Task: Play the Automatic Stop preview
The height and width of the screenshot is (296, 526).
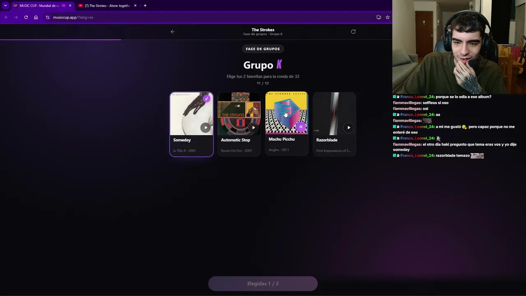Action: click(254, 127)
